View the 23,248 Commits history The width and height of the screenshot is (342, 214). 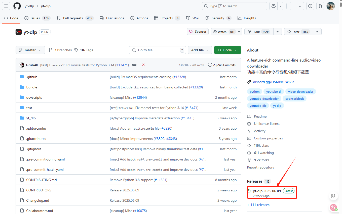(222, 65)
